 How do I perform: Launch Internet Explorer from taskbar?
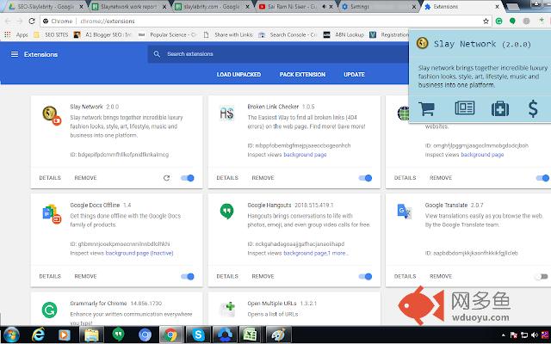[x=38, y=335]
